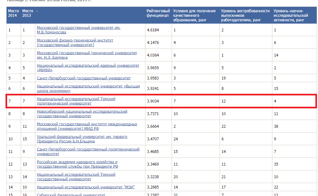Open Уральский федеральный университет link
Image resolution: width=318 pixels, height=196 pixels.
pyautogui.click(x=82, y=139)
